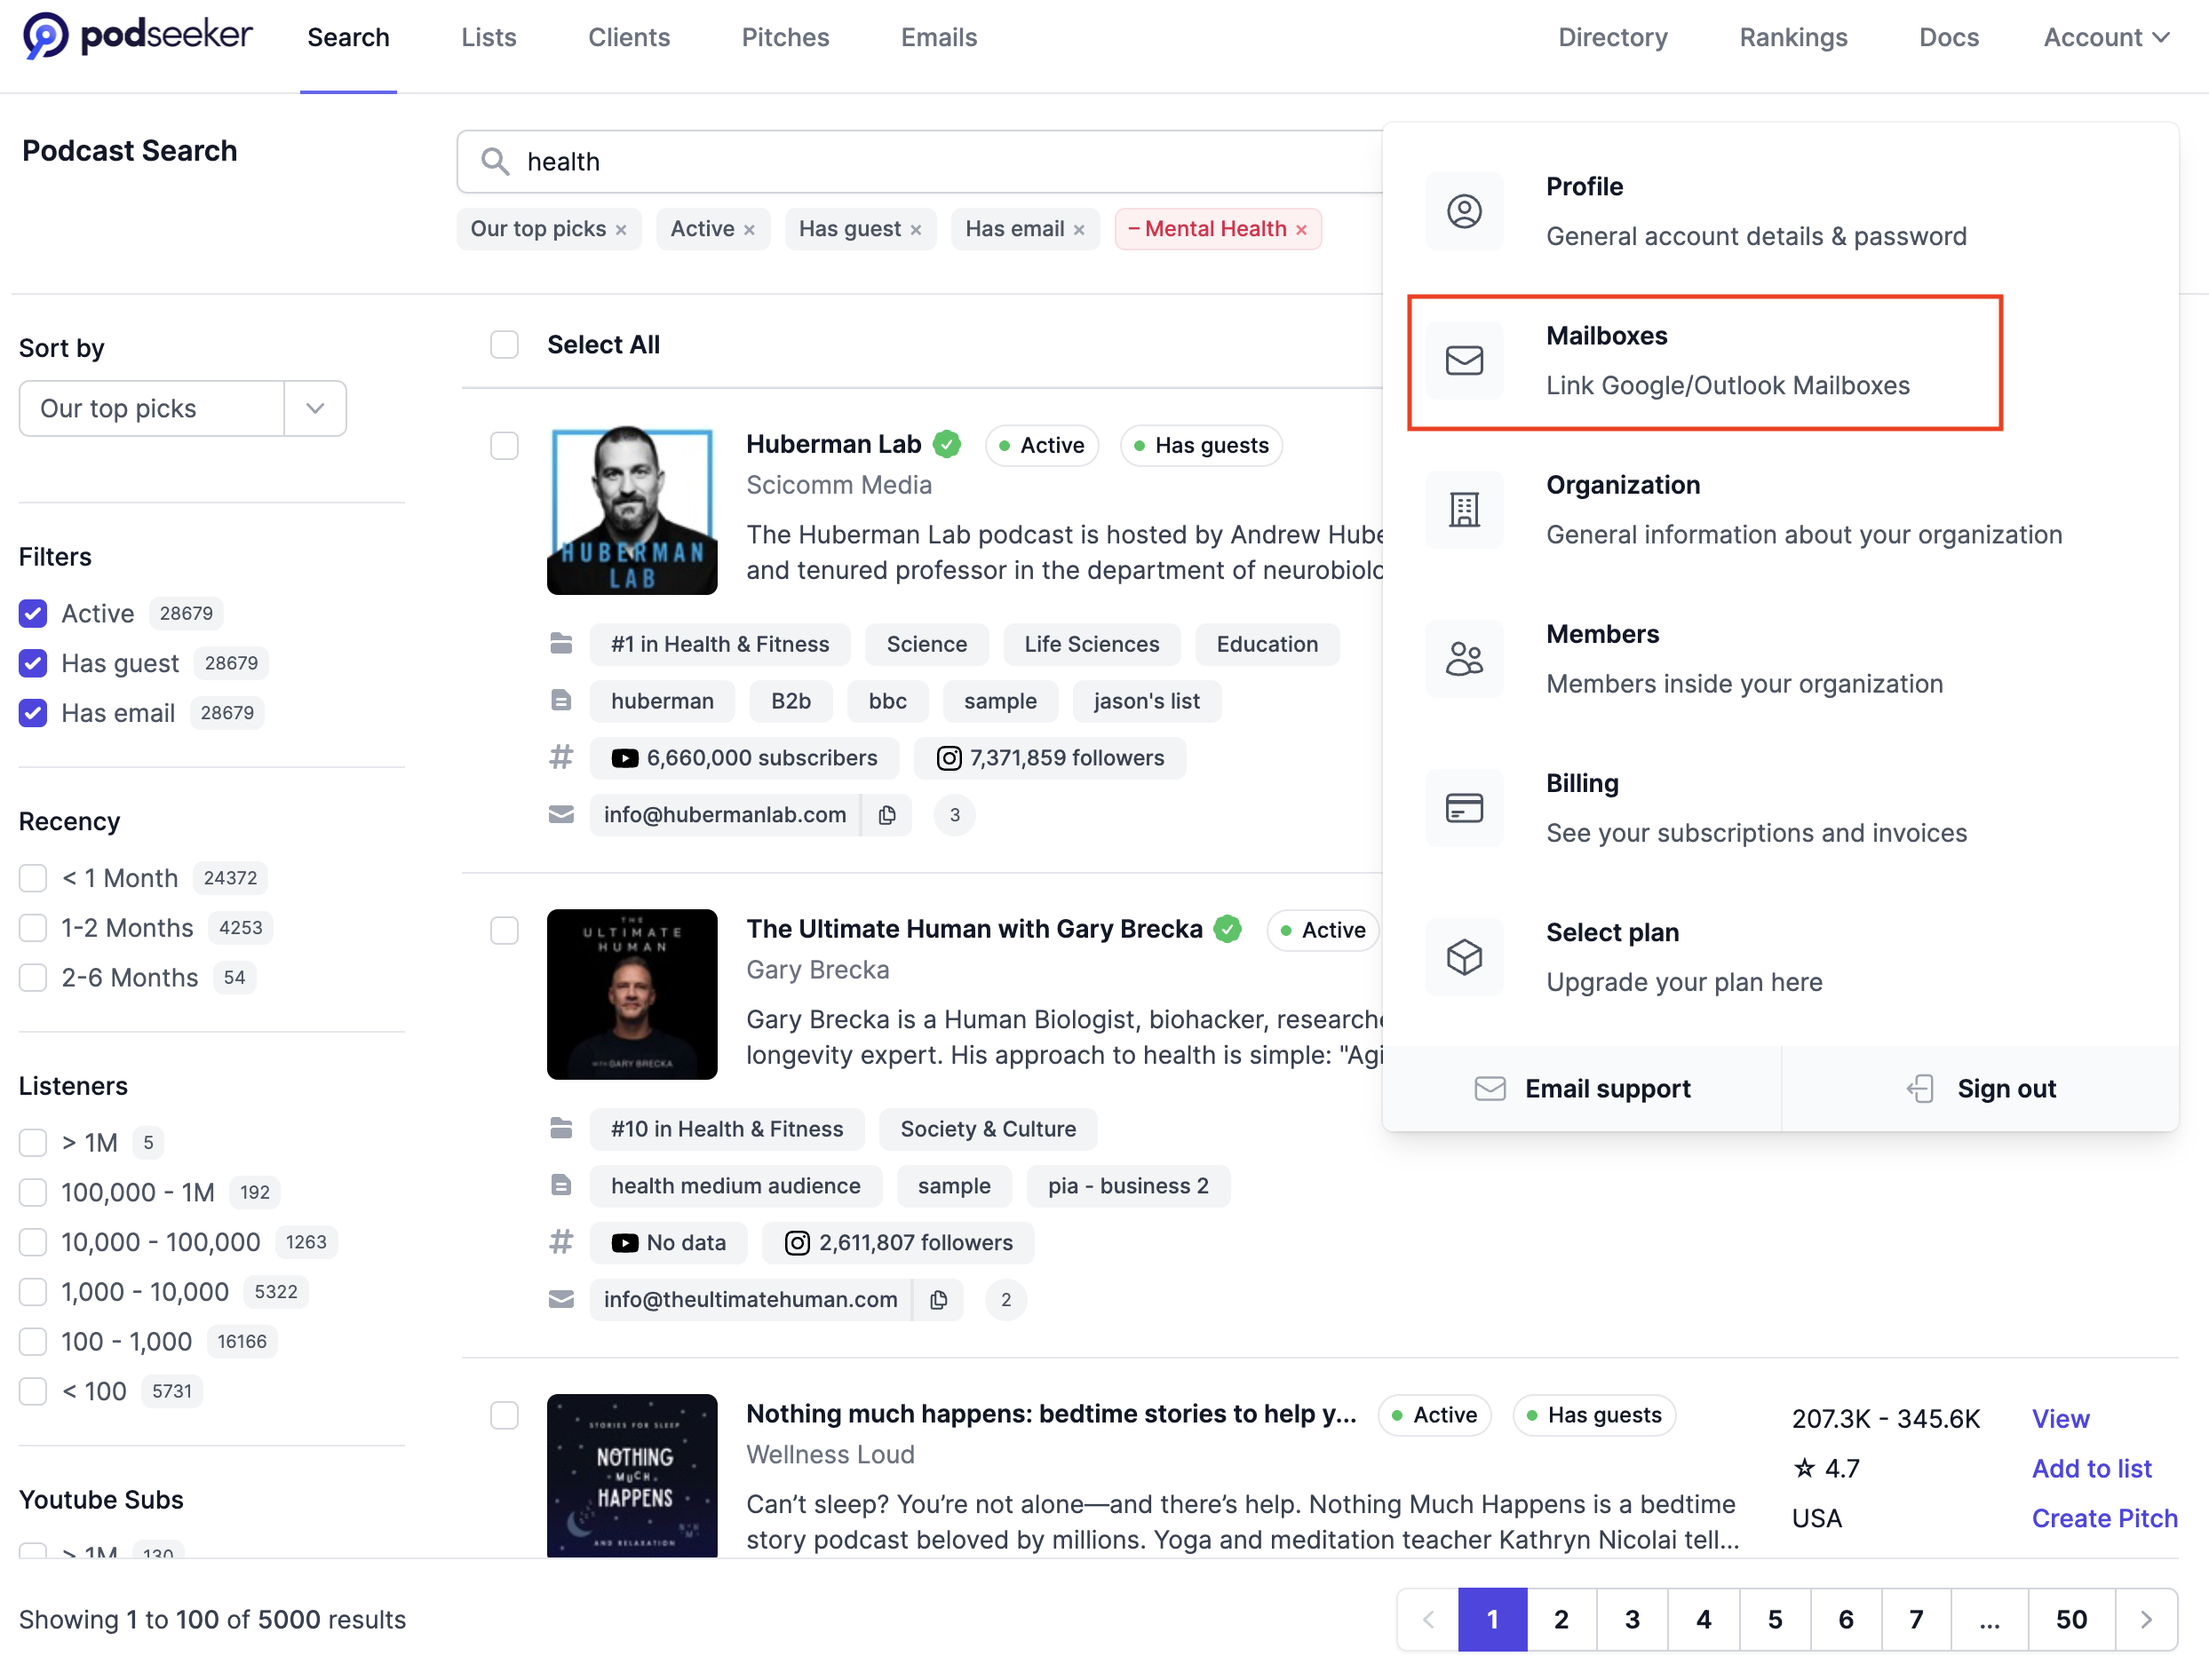This screenshot has height=1680, width=2209.
Task: Jump to results page 50
Action: 2071,1619
